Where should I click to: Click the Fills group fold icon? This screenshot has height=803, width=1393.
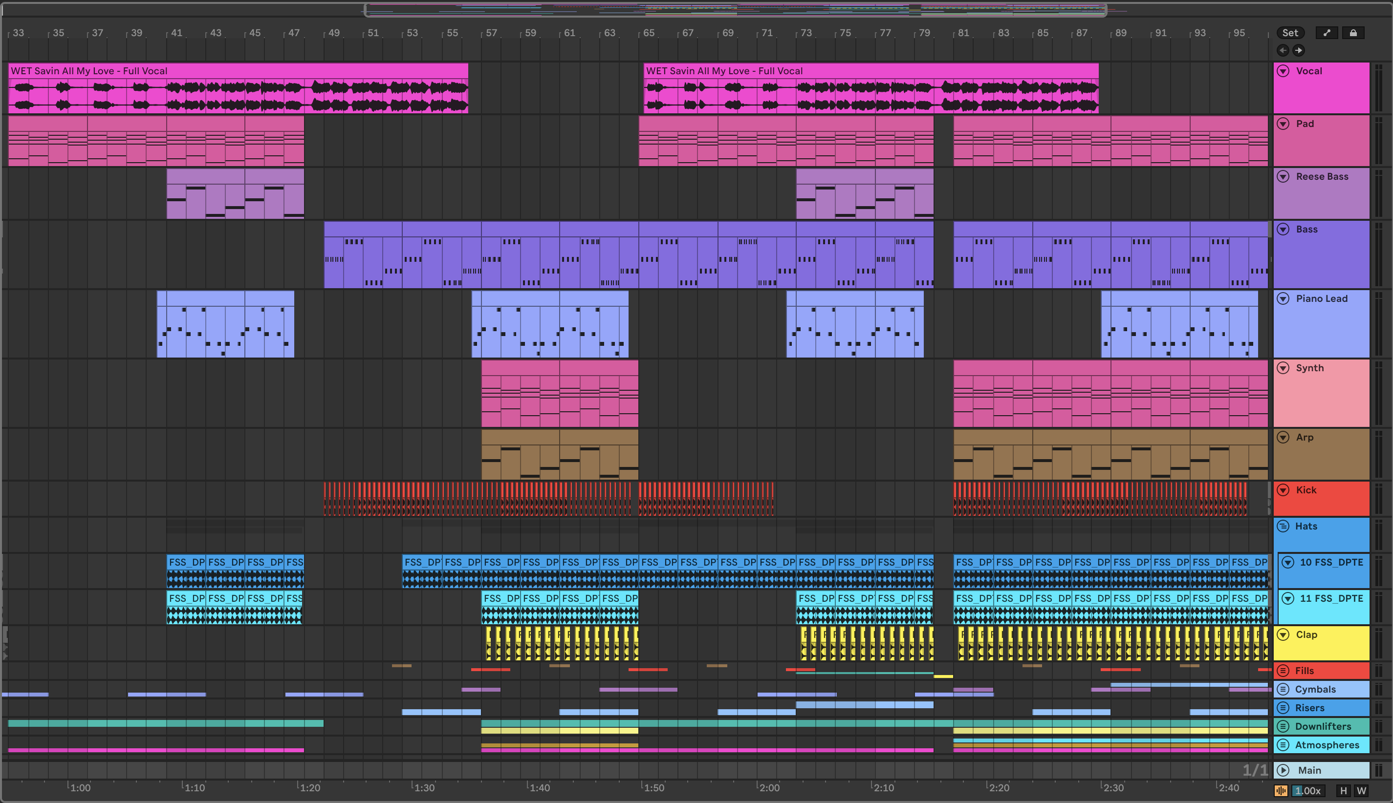1283,671
